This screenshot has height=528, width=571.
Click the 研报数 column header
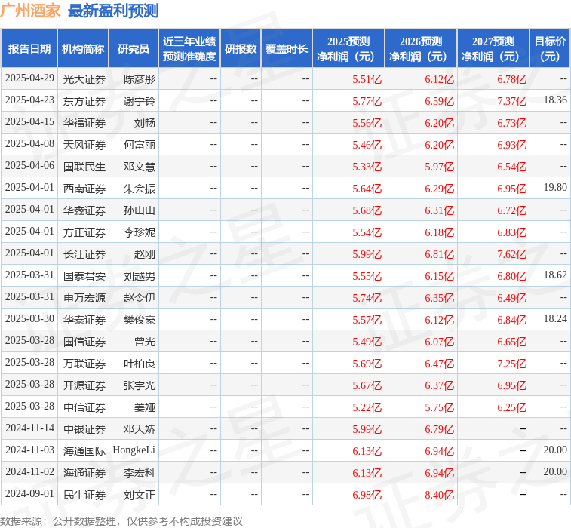coord(241,48)
